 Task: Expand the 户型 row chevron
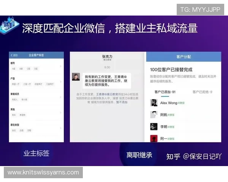[x=61, y=82]
